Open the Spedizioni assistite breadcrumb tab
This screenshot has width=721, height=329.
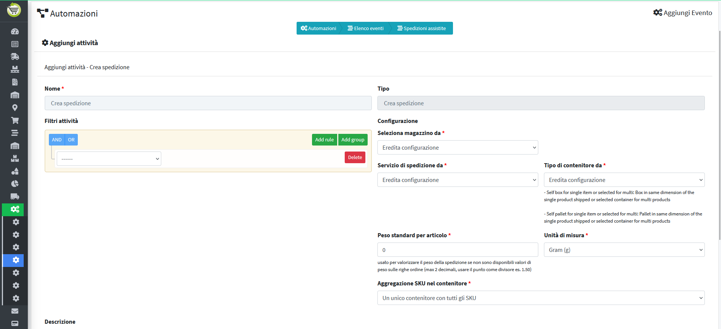[x=421, y=29]
